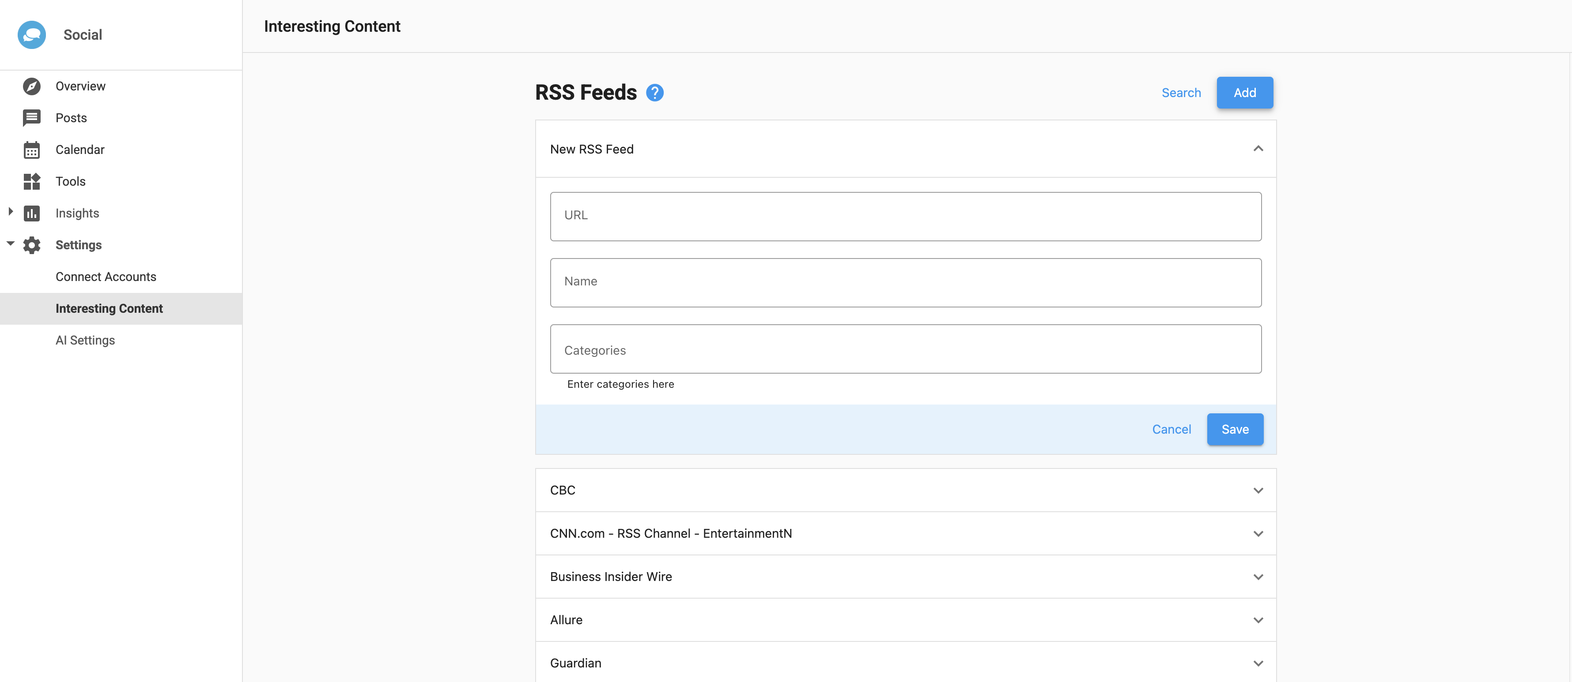Click the Overview compass icon
1572x682 pixels.
pyautogui.click(x=32, y=86)
